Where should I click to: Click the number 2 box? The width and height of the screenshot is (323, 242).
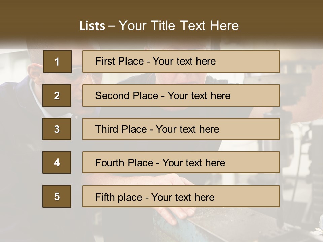point(57,95)
